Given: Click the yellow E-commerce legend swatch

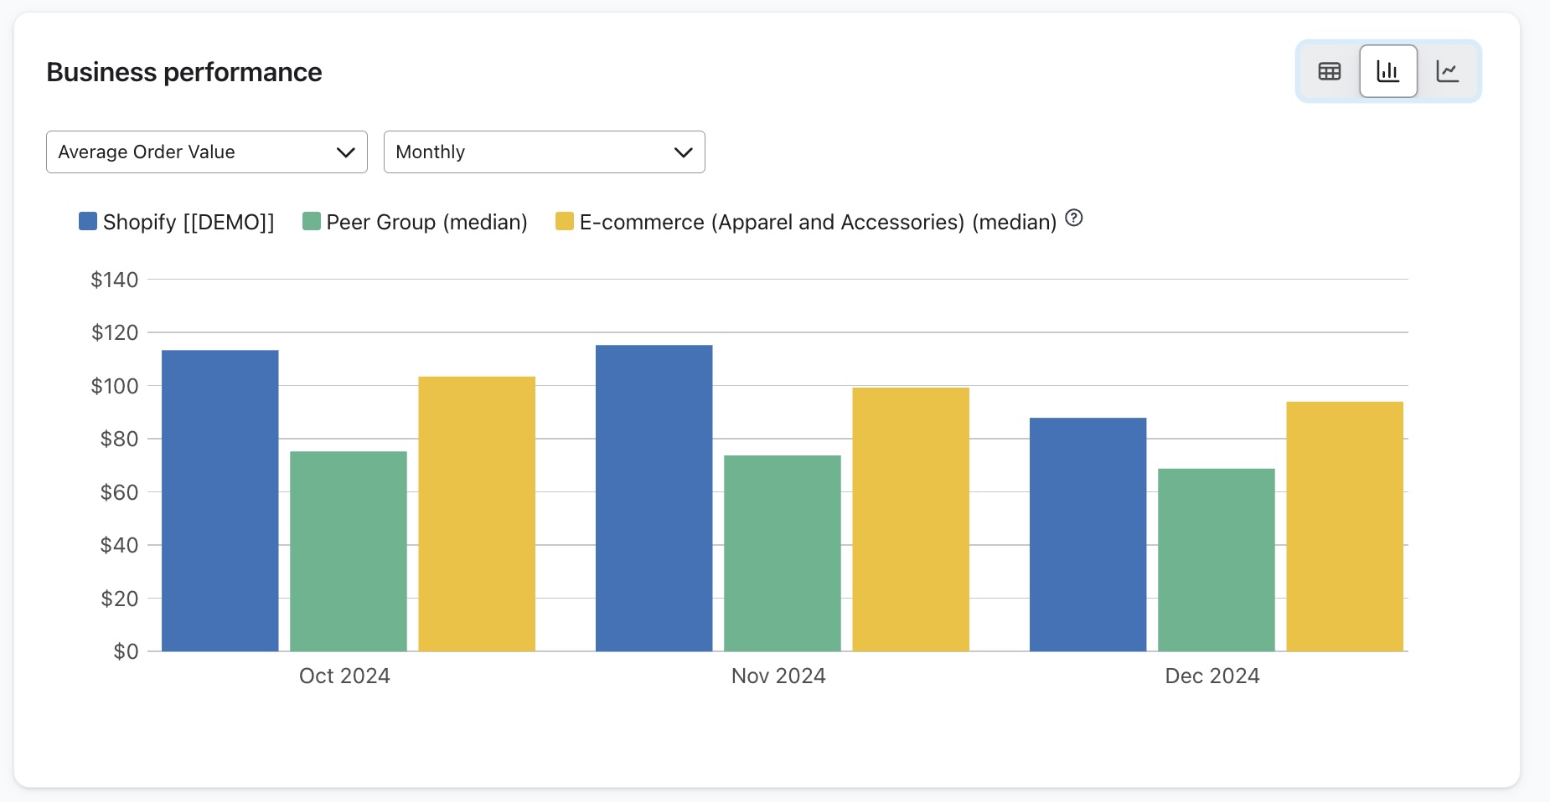Looking at the screenshot, I should (565, 221).
